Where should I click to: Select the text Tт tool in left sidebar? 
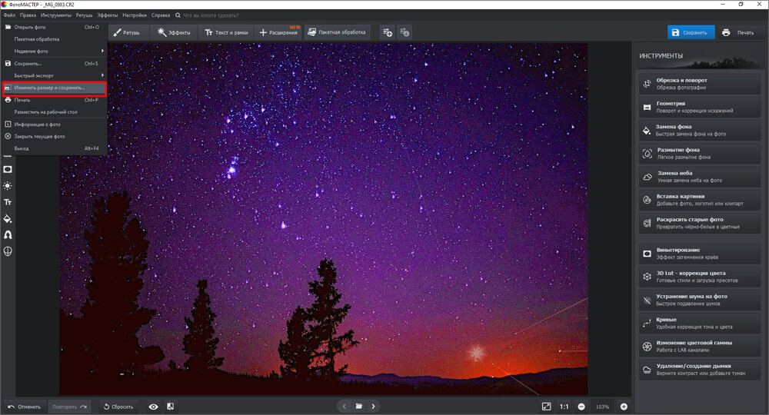pyautogui.click(x=8, y=202)
